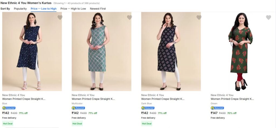The image size is (276, 128).
Task: Click Hot Deal tag on Blue kurta
Action: [x=8, y=123]
